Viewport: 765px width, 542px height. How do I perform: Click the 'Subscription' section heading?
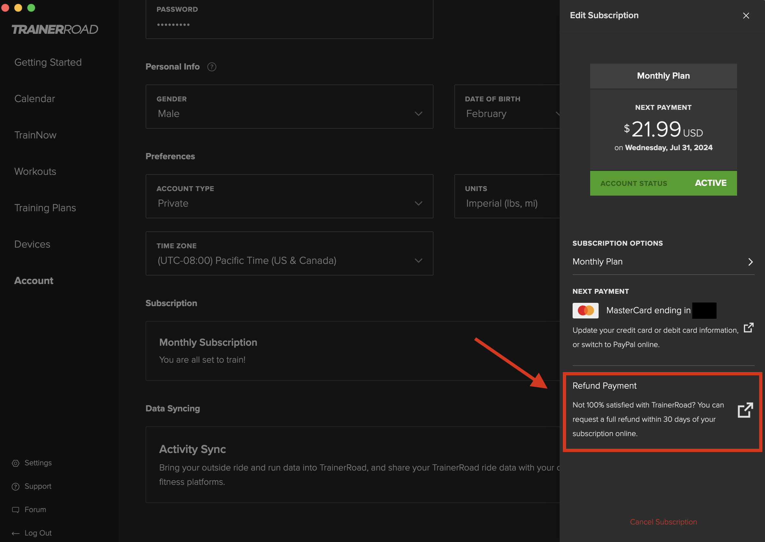click(171, 303)
